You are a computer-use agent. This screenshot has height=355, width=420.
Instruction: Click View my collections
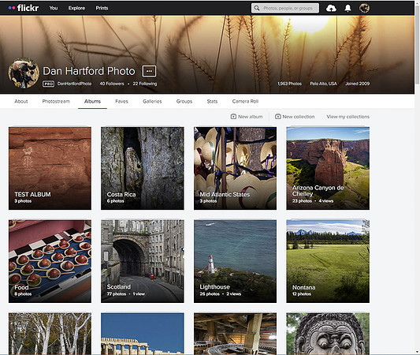point(348,117)
